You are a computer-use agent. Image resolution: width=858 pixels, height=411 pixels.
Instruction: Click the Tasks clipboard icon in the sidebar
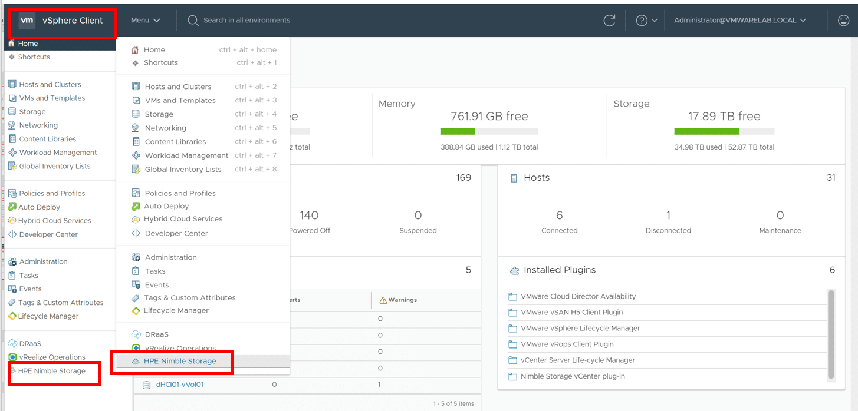pyautogui.click(x=12, y=275)
